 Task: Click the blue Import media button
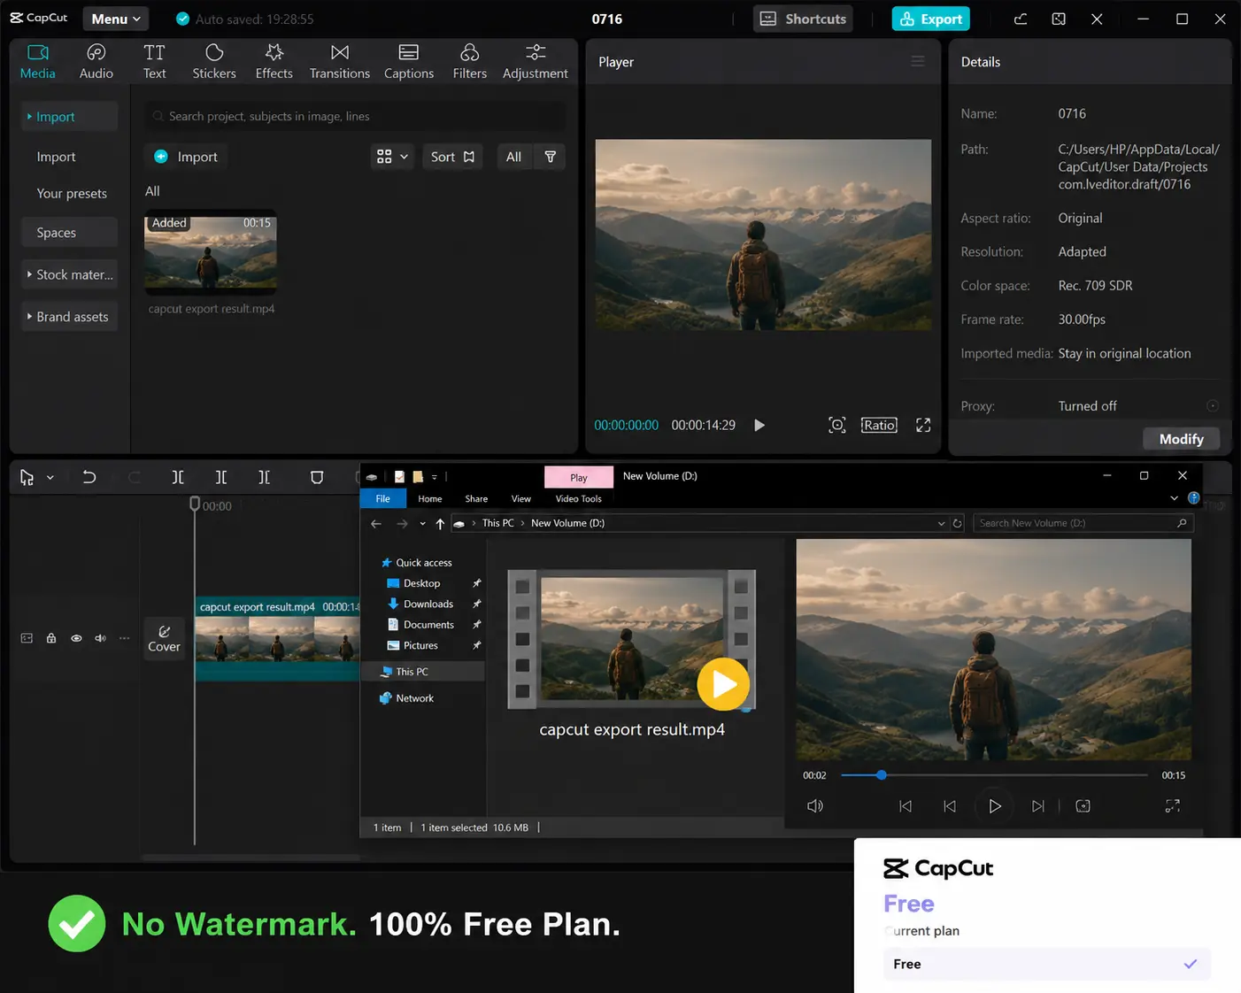click(x=186, y=157)
